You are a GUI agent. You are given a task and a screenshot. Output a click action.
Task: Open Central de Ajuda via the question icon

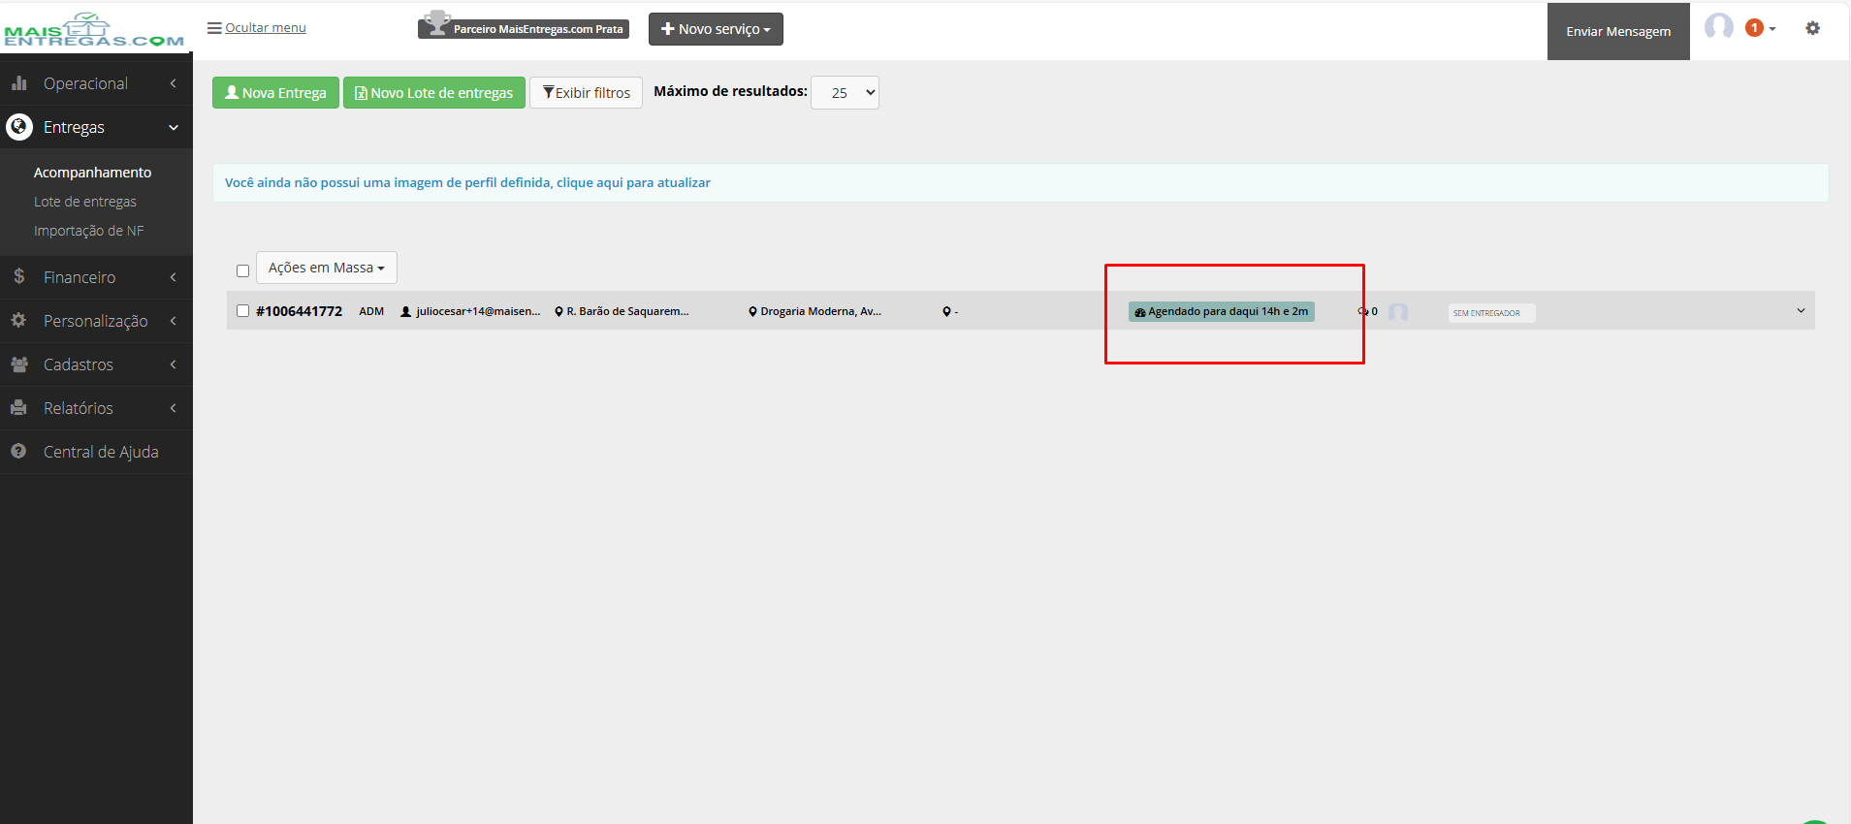click(x=18, y=452)
